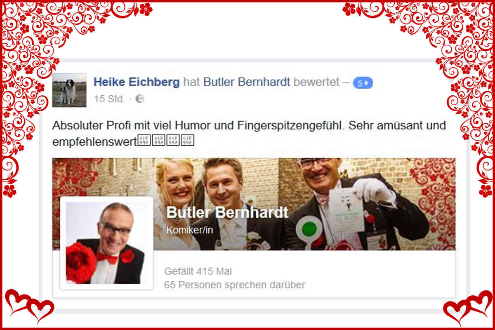495x330 pixels.
Task: Open the Butler Bernhardt link in review header
Action: pos(246,82)
